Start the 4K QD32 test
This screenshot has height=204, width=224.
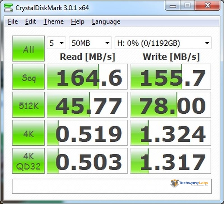29,161
